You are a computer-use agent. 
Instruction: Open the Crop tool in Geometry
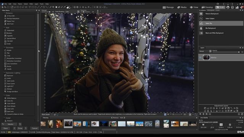click(x=8, y=56)
